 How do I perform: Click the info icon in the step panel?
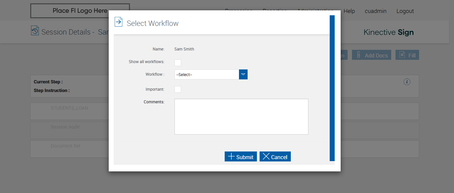tap(407, 82)
